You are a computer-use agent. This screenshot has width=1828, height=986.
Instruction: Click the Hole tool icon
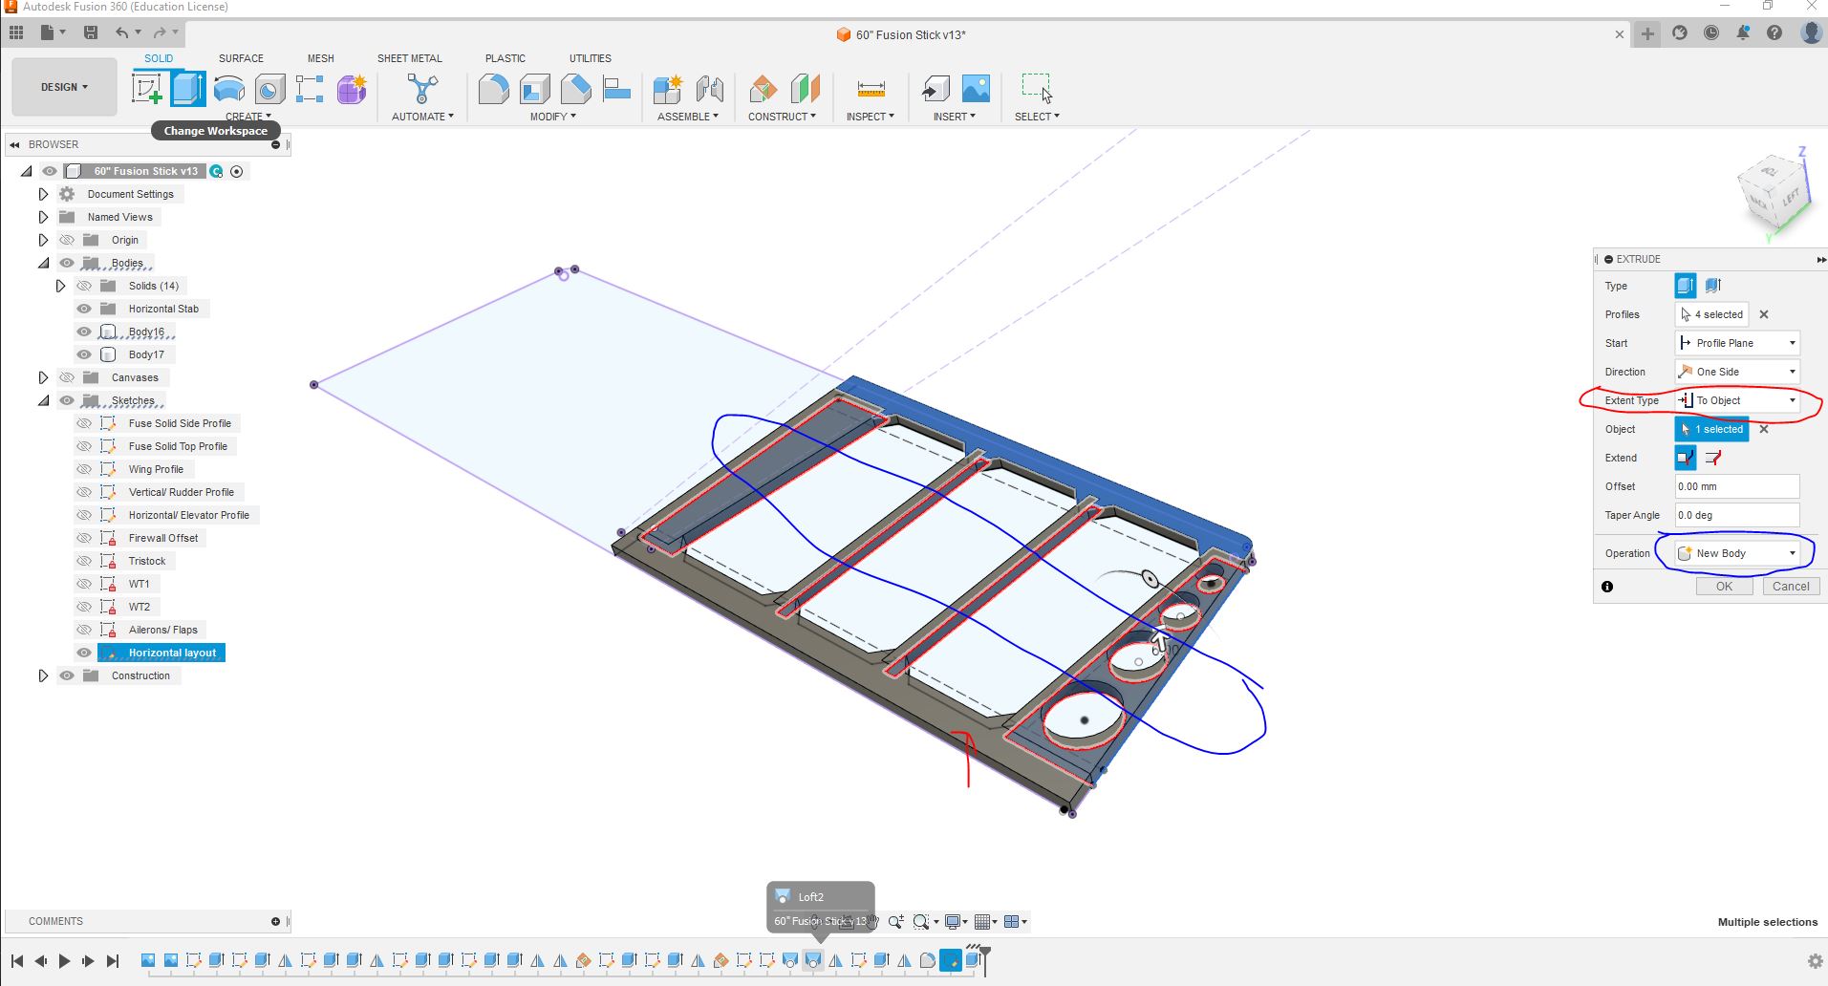(x=269, y=89)
